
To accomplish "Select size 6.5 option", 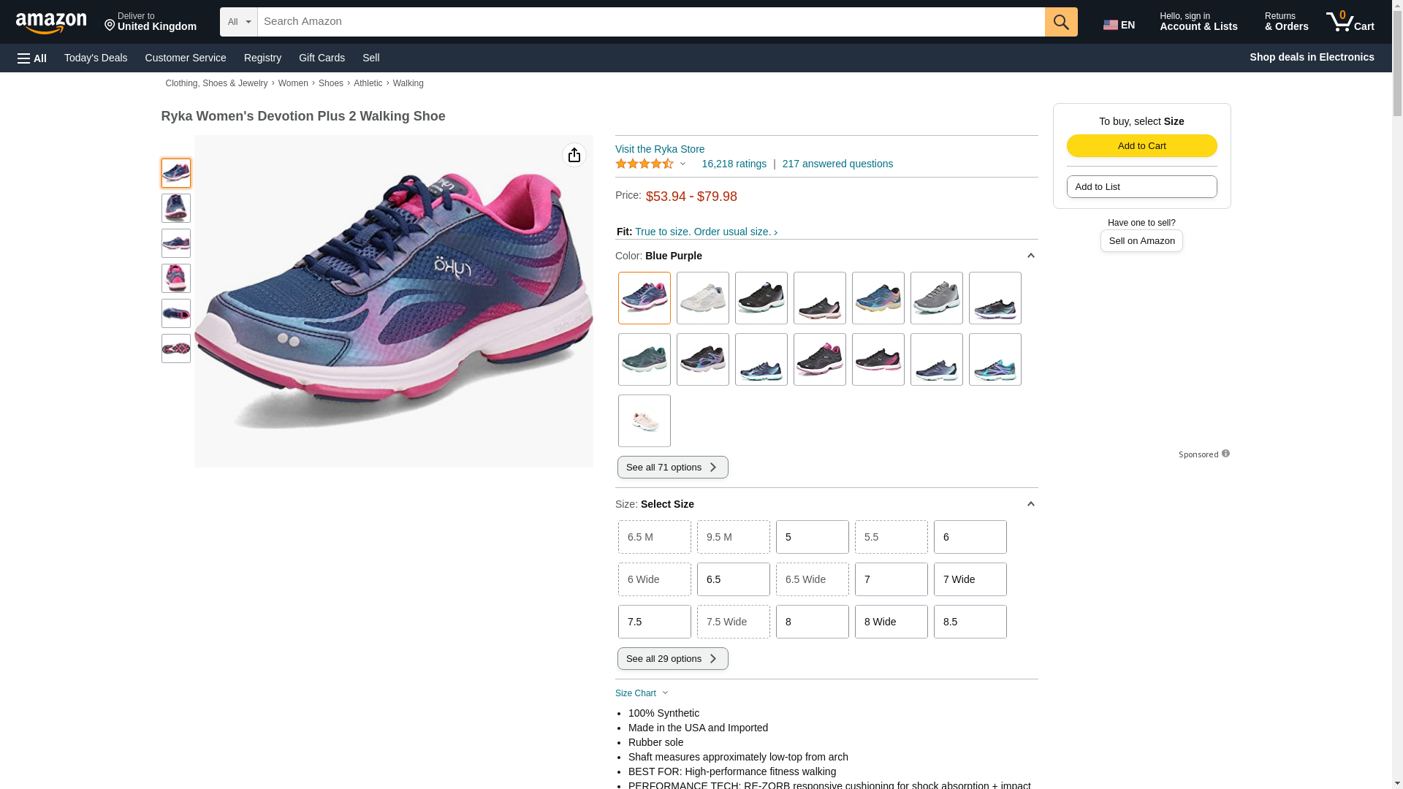I will (734, 579).
